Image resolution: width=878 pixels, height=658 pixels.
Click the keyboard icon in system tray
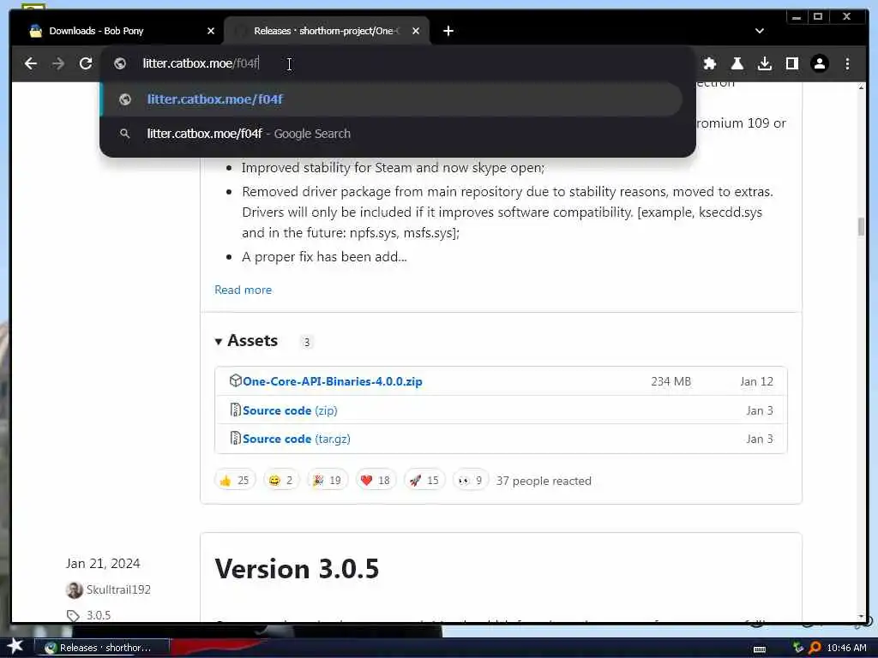coord(760,649)
